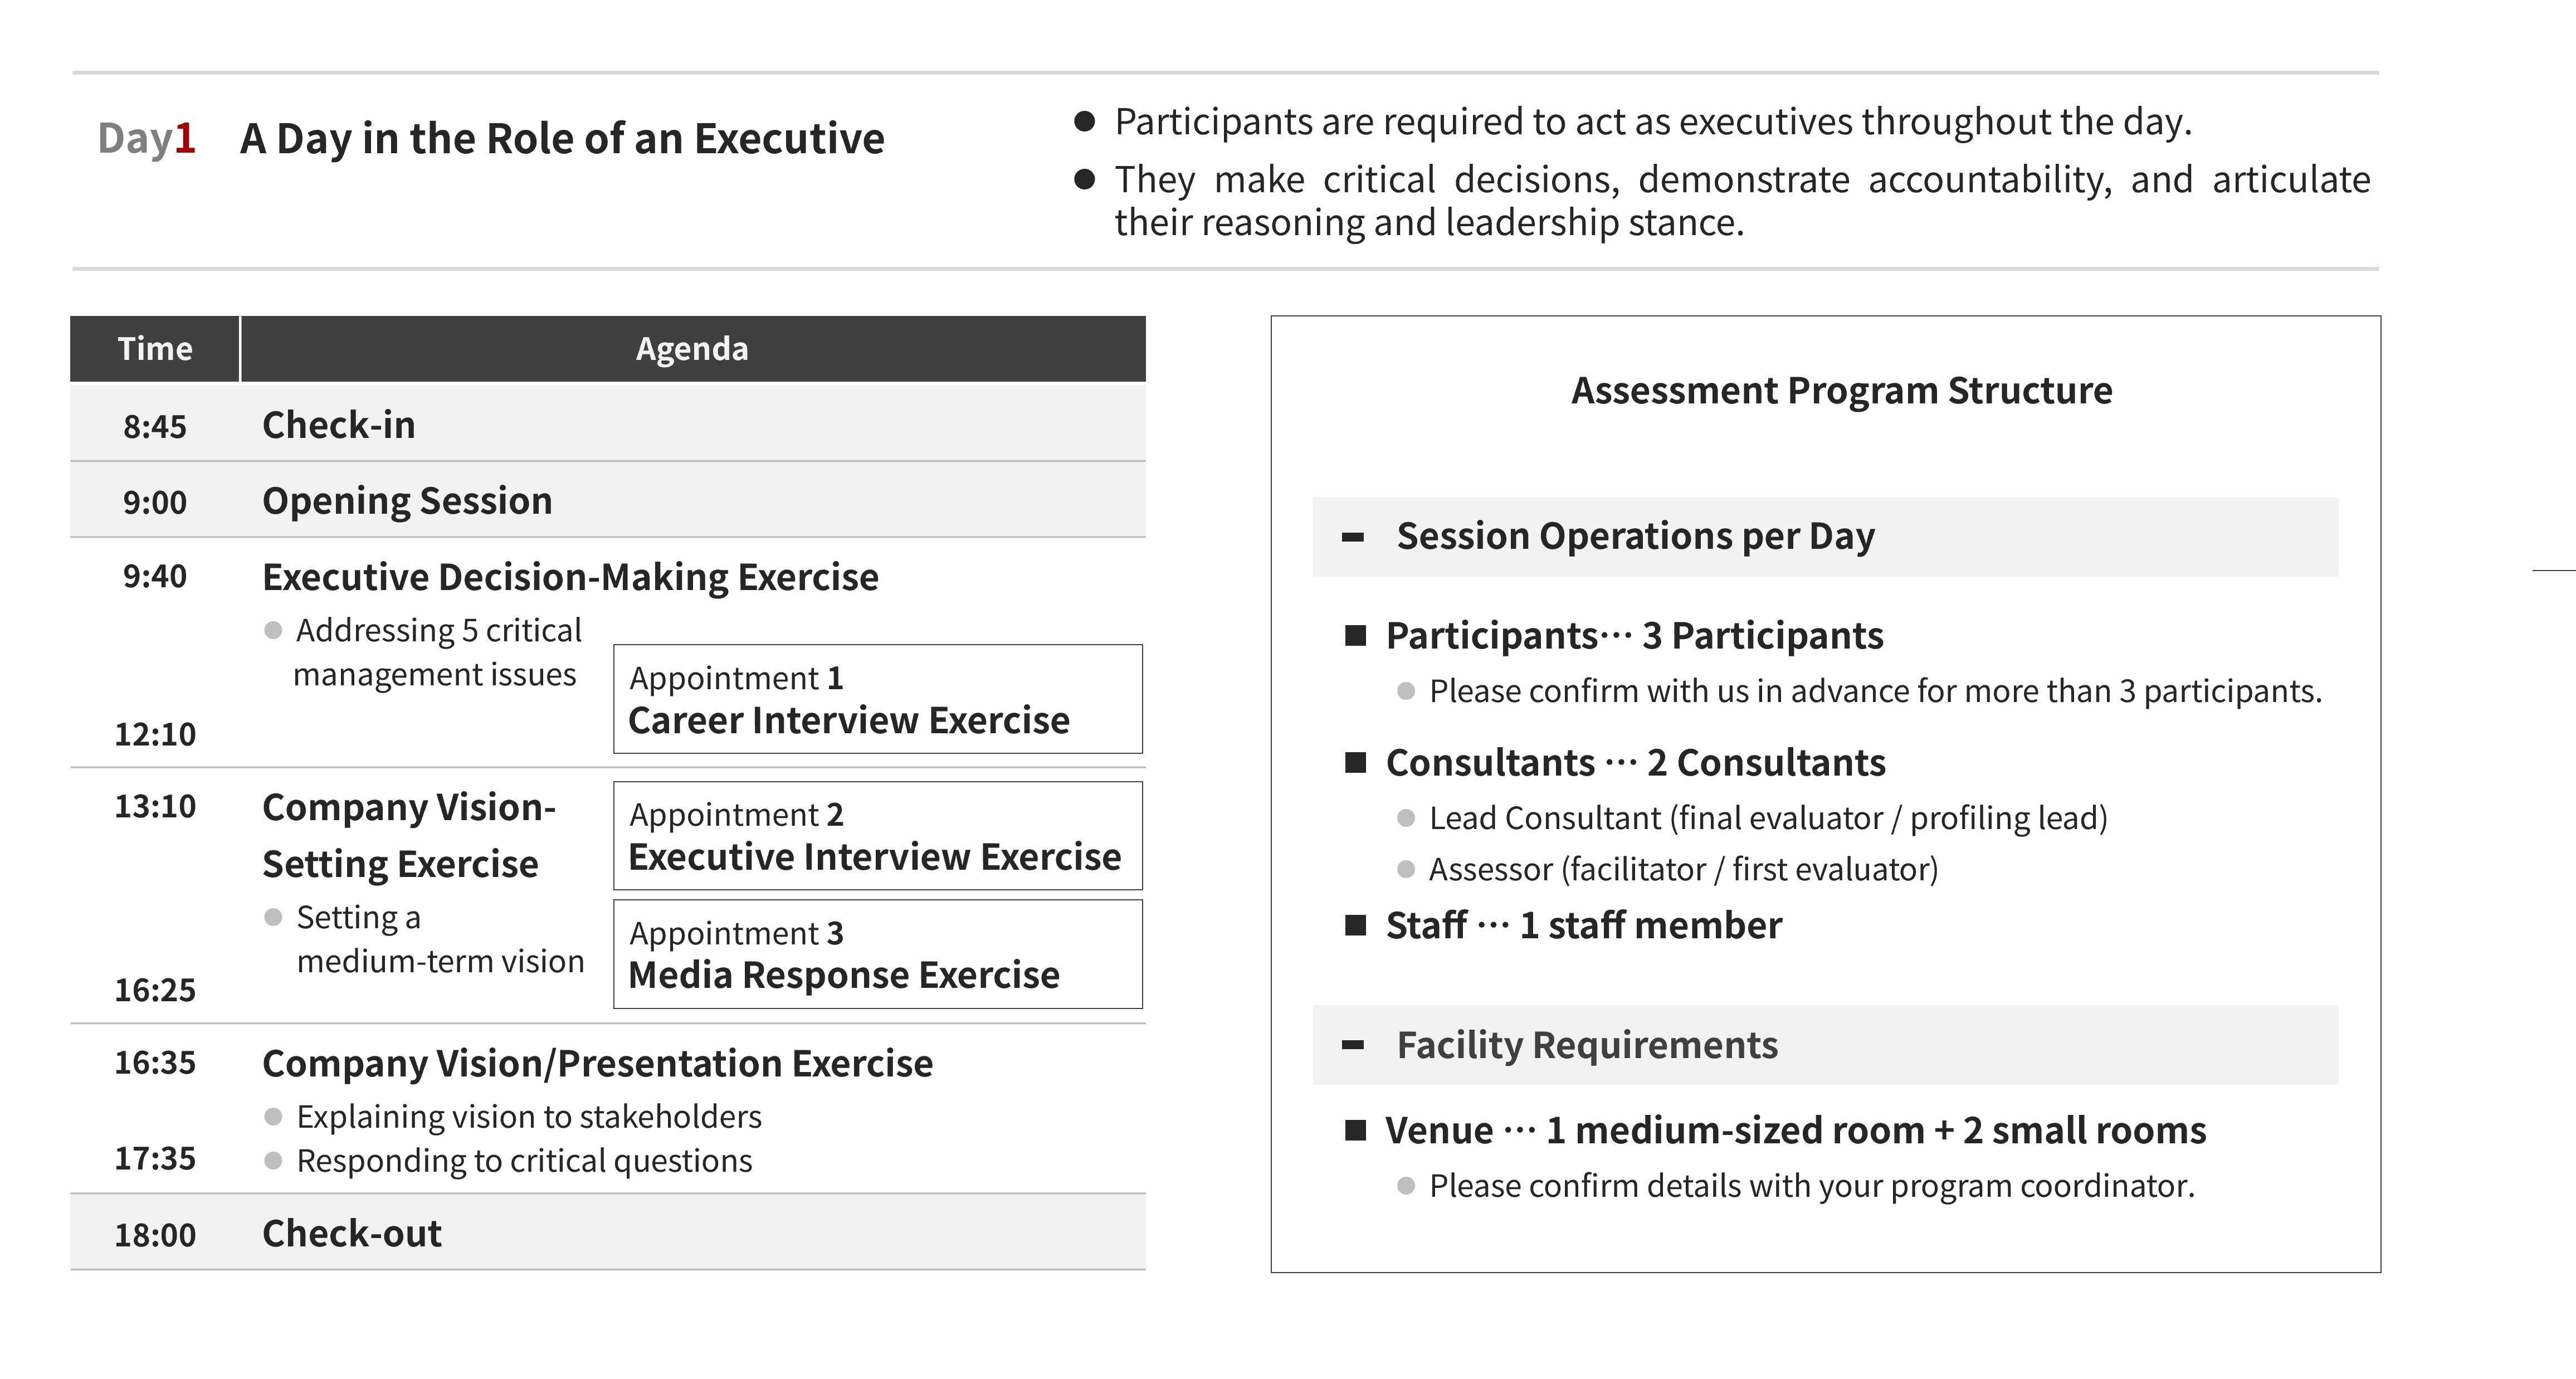Click the gray bullet before Responding to critical questions
This screenshot has width=2576, height=1379.
click(x=273, y=1161)
